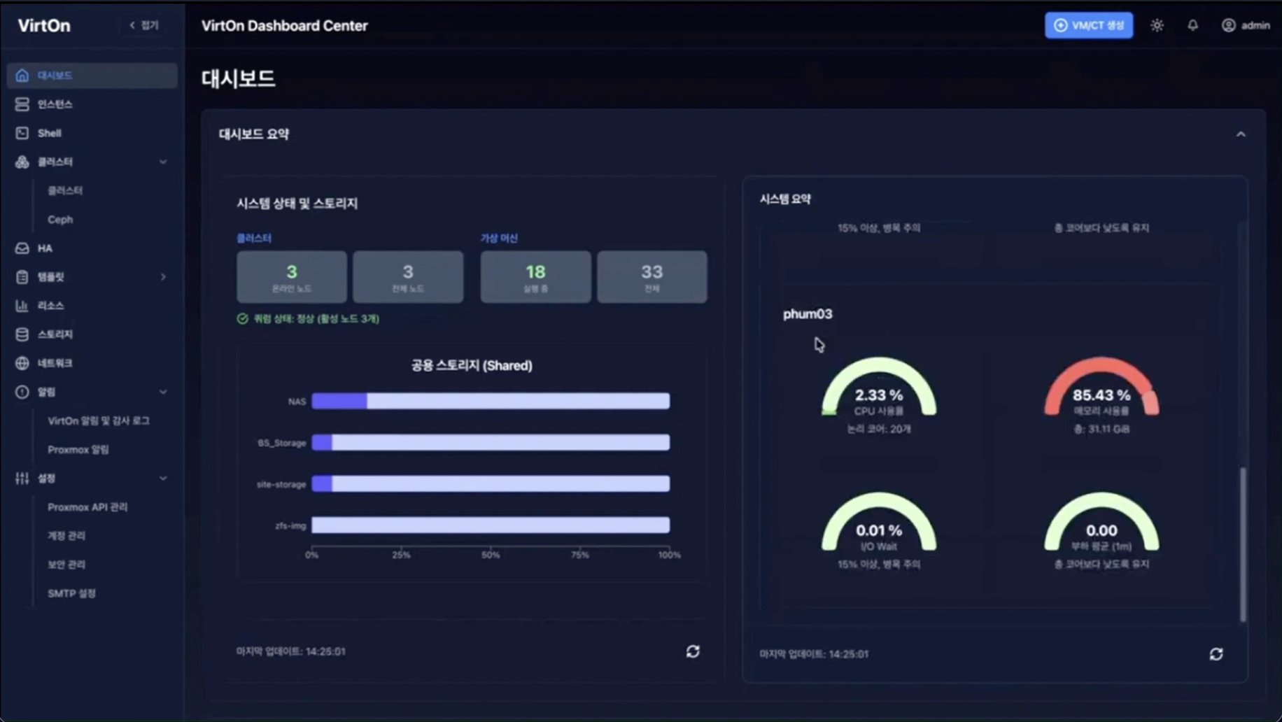Collapse the 대시보드 요약 section chevron
Viewport: 1282px width, 722px height.
pyautogui.click(x=1241, y=134)
